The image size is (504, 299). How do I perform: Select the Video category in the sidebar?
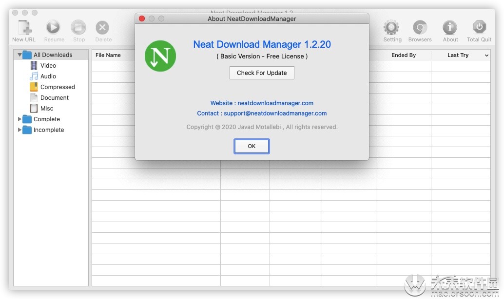point(48,65)
